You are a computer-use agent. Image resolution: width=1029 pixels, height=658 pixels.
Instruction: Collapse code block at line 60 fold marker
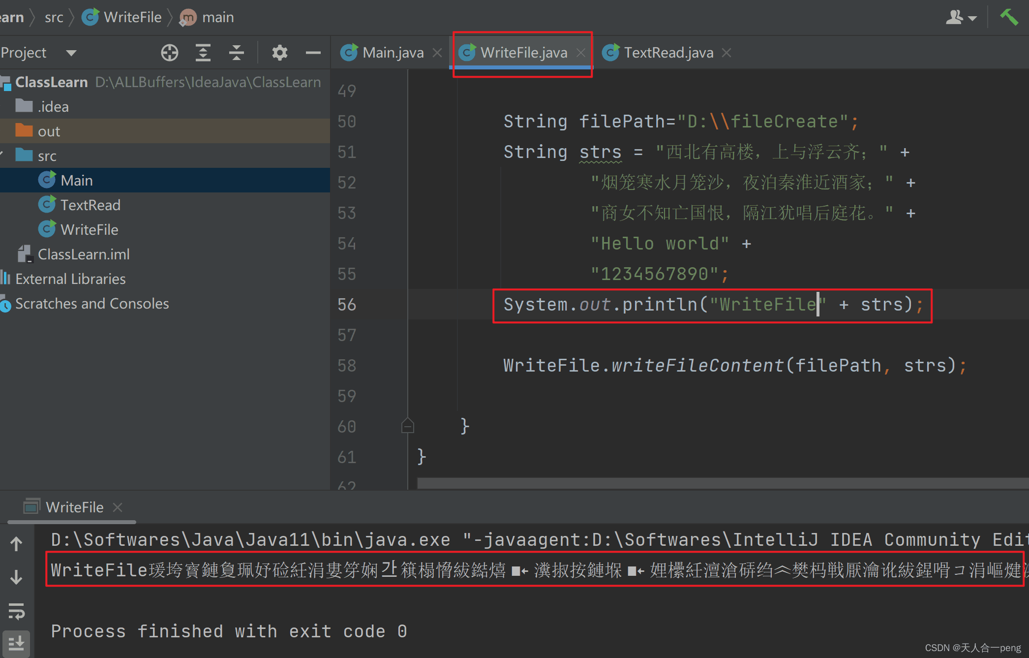click(x=407, y=426)
